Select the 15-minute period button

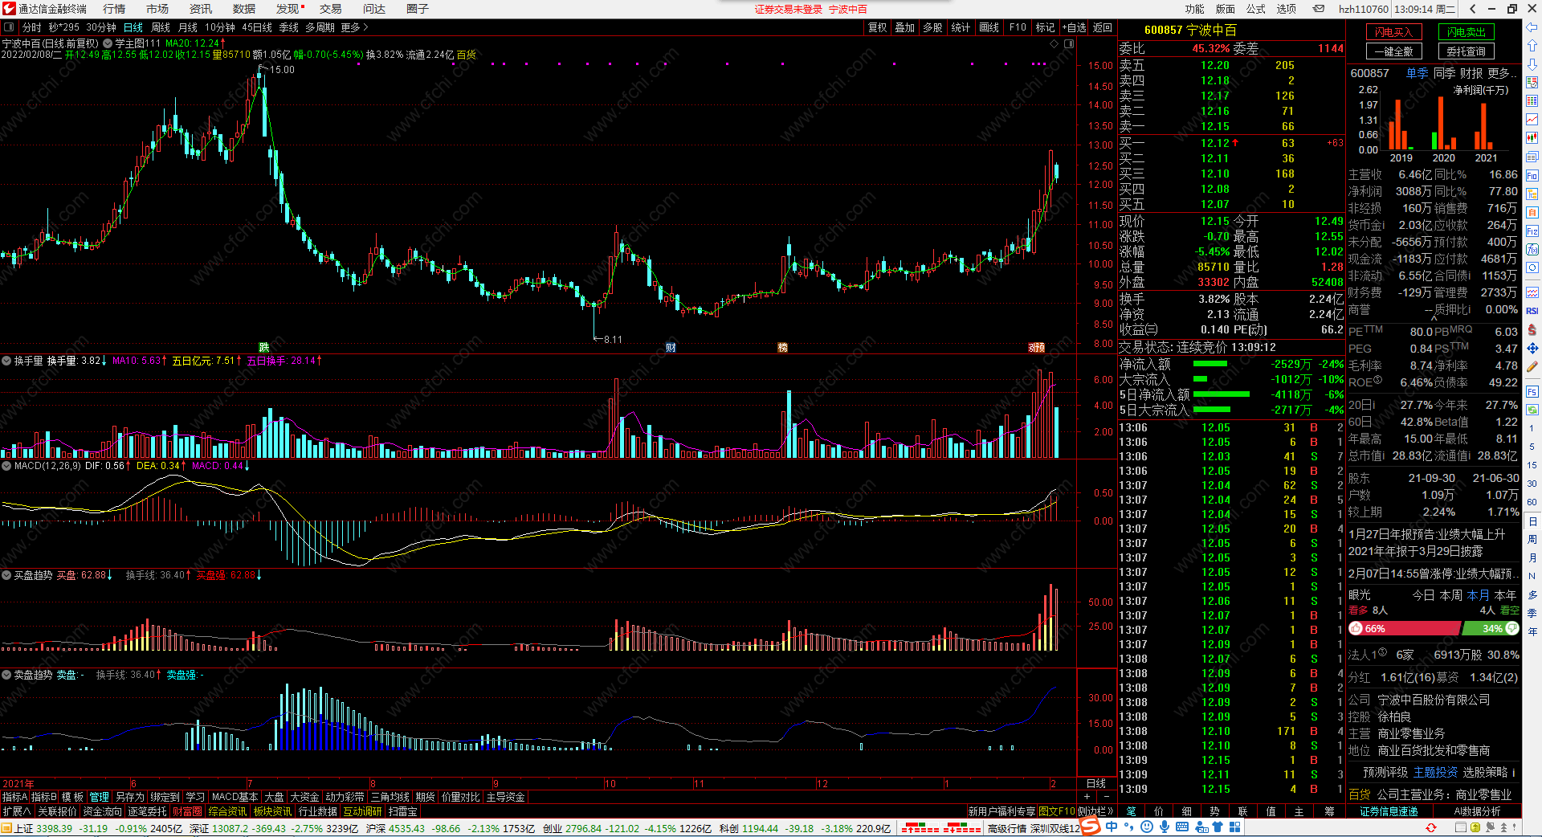1532,465
